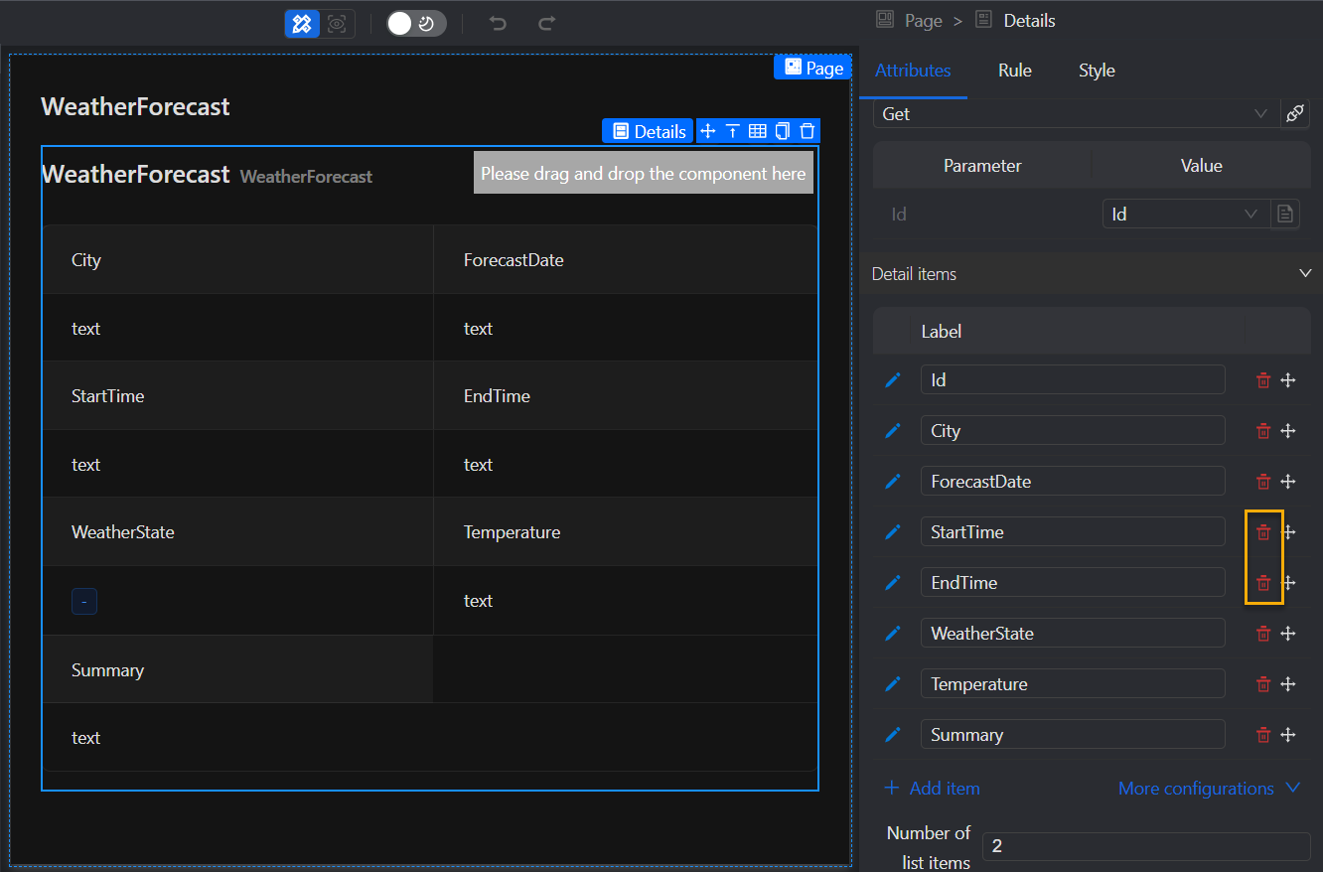The image size is (1323, 872).
Task: Click the Parameter column header
Action: [x=982, y=166]
